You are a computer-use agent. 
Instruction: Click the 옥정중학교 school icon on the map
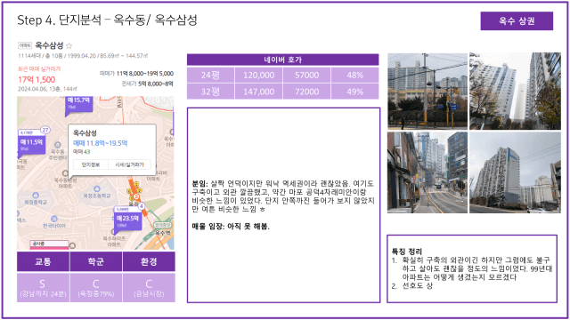tap(36, 196)
